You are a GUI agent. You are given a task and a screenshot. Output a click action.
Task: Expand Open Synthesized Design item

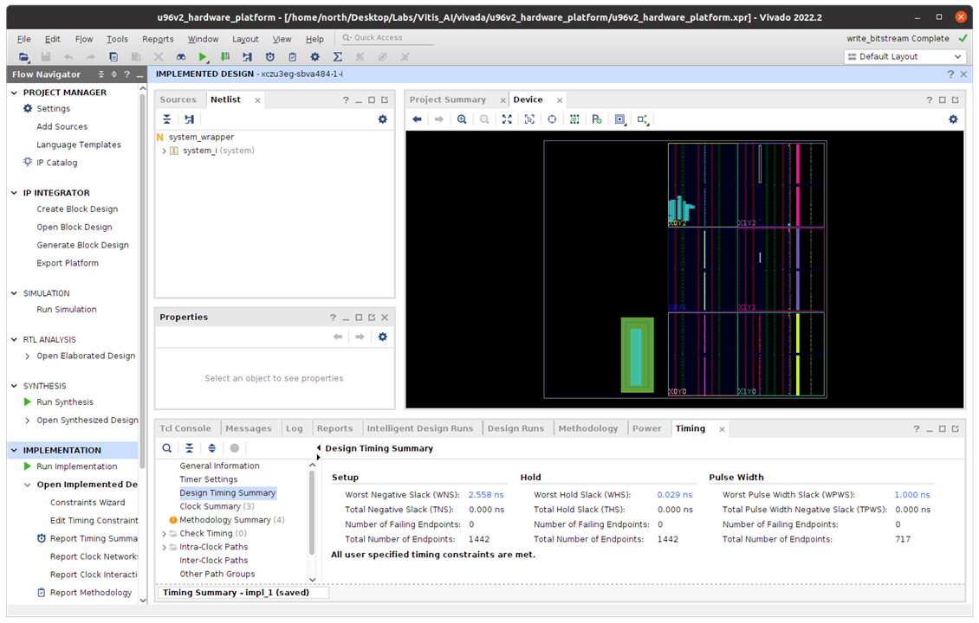[27, 421]
